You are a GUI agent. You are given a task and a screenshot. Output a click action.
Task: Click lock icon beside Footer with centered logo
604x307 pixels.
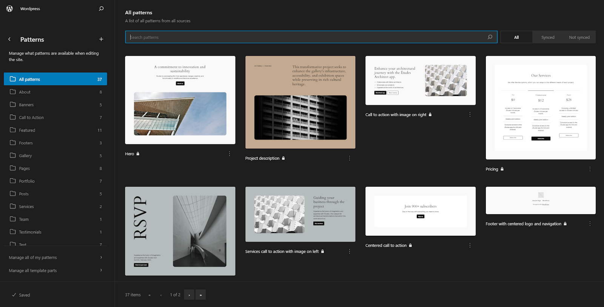565,224
